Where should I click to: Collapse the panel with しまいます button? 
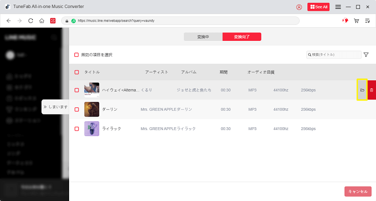coord(55,107)
